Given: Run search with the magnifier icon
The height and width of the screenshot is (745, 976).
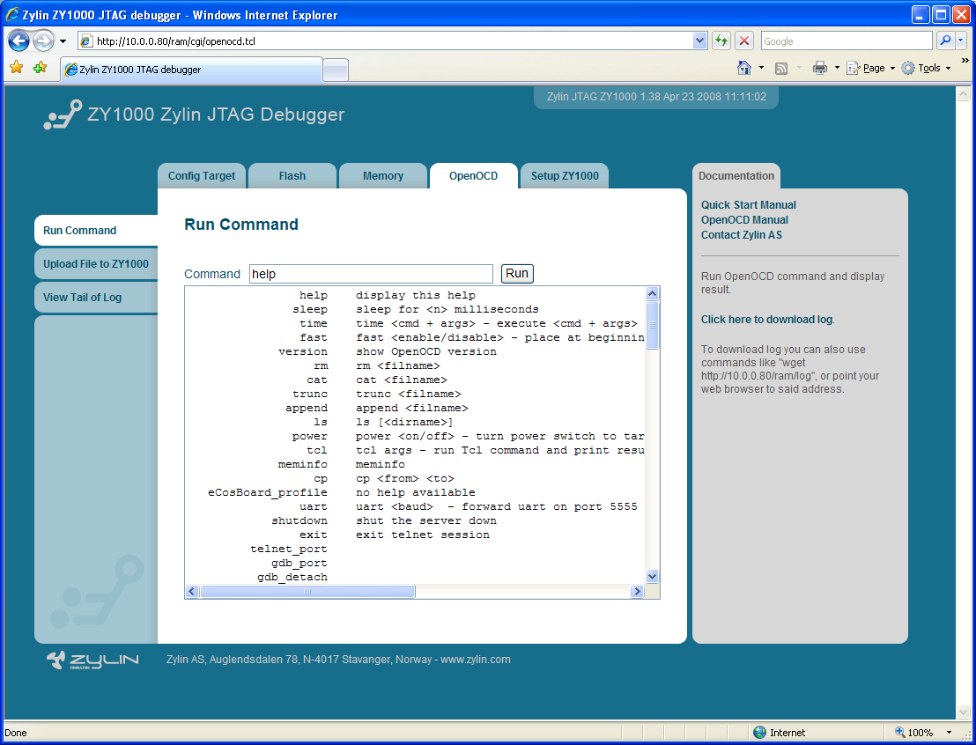Looking at the screenshot, I should coord(945,41).
